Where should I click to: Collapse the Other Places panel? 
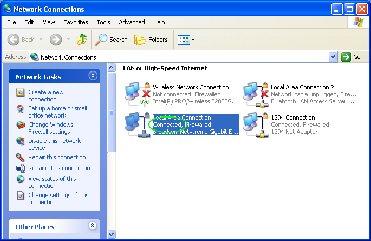93,226
